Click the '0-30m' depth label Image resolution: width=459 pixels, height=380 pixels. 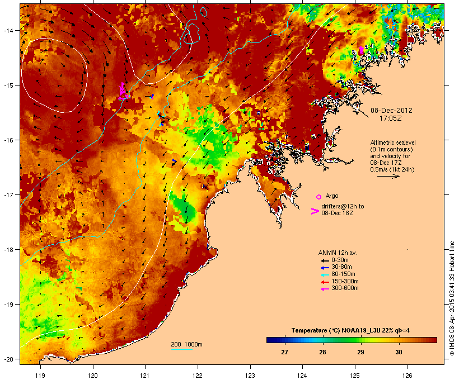point(340,260)
